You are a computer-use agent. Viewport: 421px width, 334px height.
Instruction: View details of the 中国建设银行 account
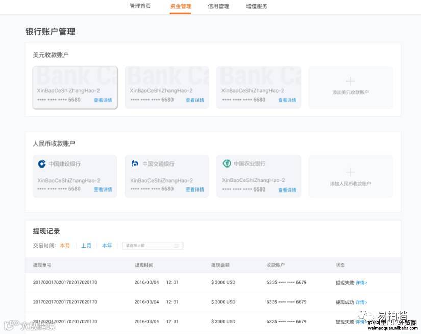[103, 189]
